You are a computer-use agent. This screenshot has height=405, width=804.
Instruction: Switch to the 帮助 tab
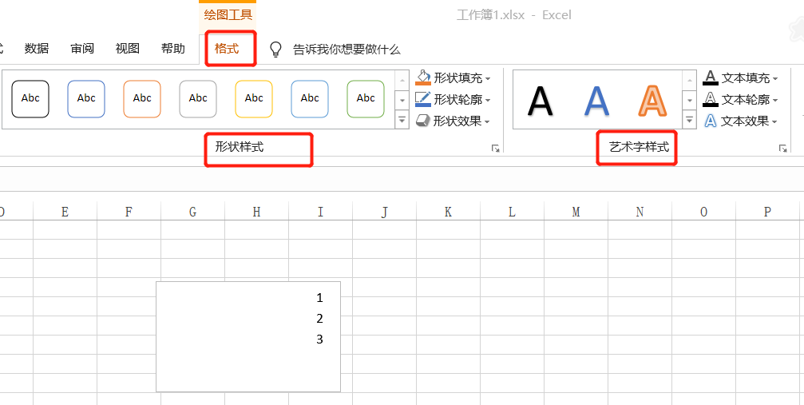[172, 49]
